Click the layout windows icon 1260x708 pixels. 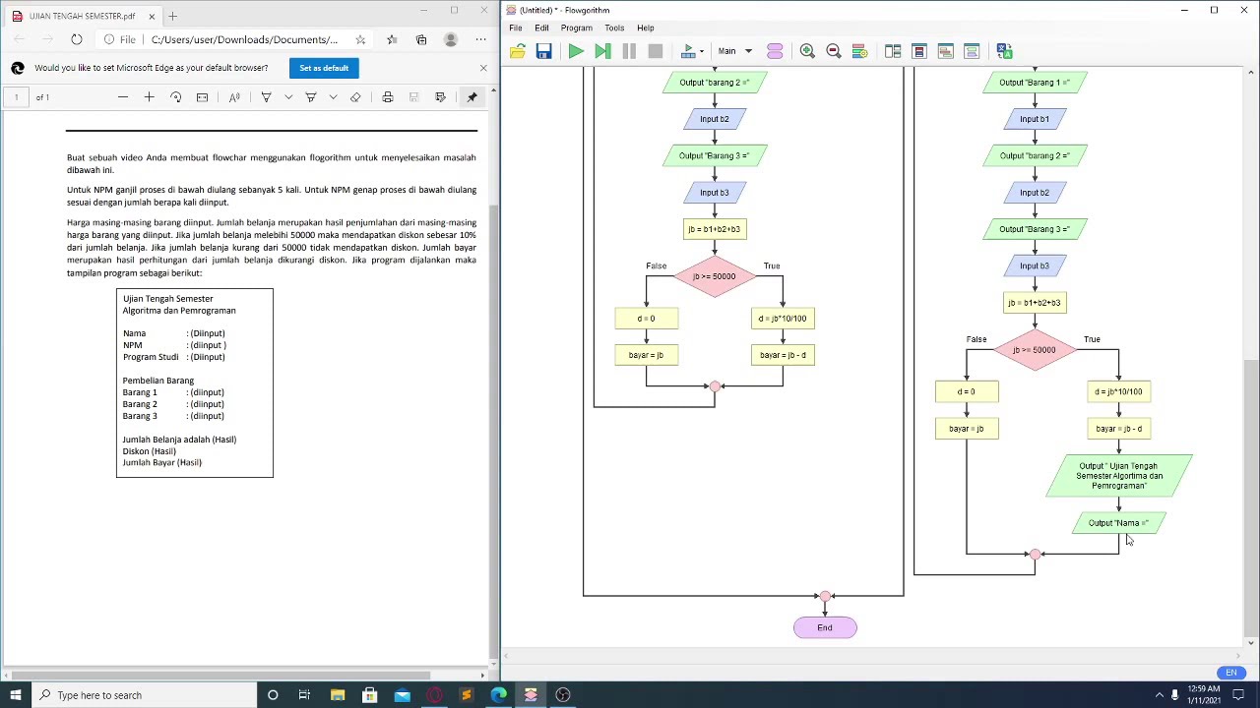click(x=893, y=51)
